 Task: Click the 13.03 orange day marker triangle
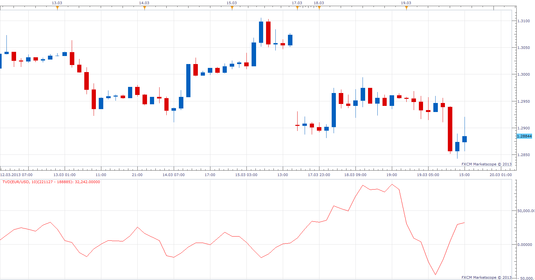tap(57, 8)
